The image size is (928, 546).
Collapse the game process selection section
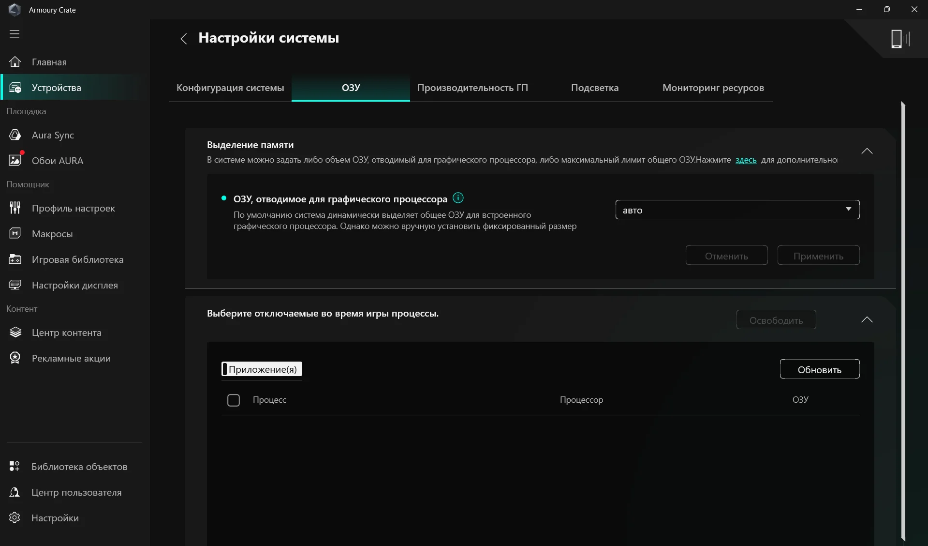[867, 319]
